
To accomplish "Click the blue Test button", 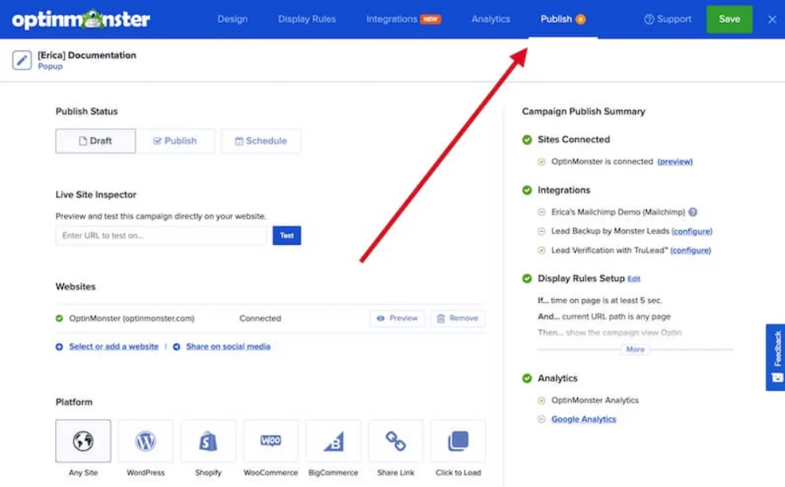I will tap(287, 235).
